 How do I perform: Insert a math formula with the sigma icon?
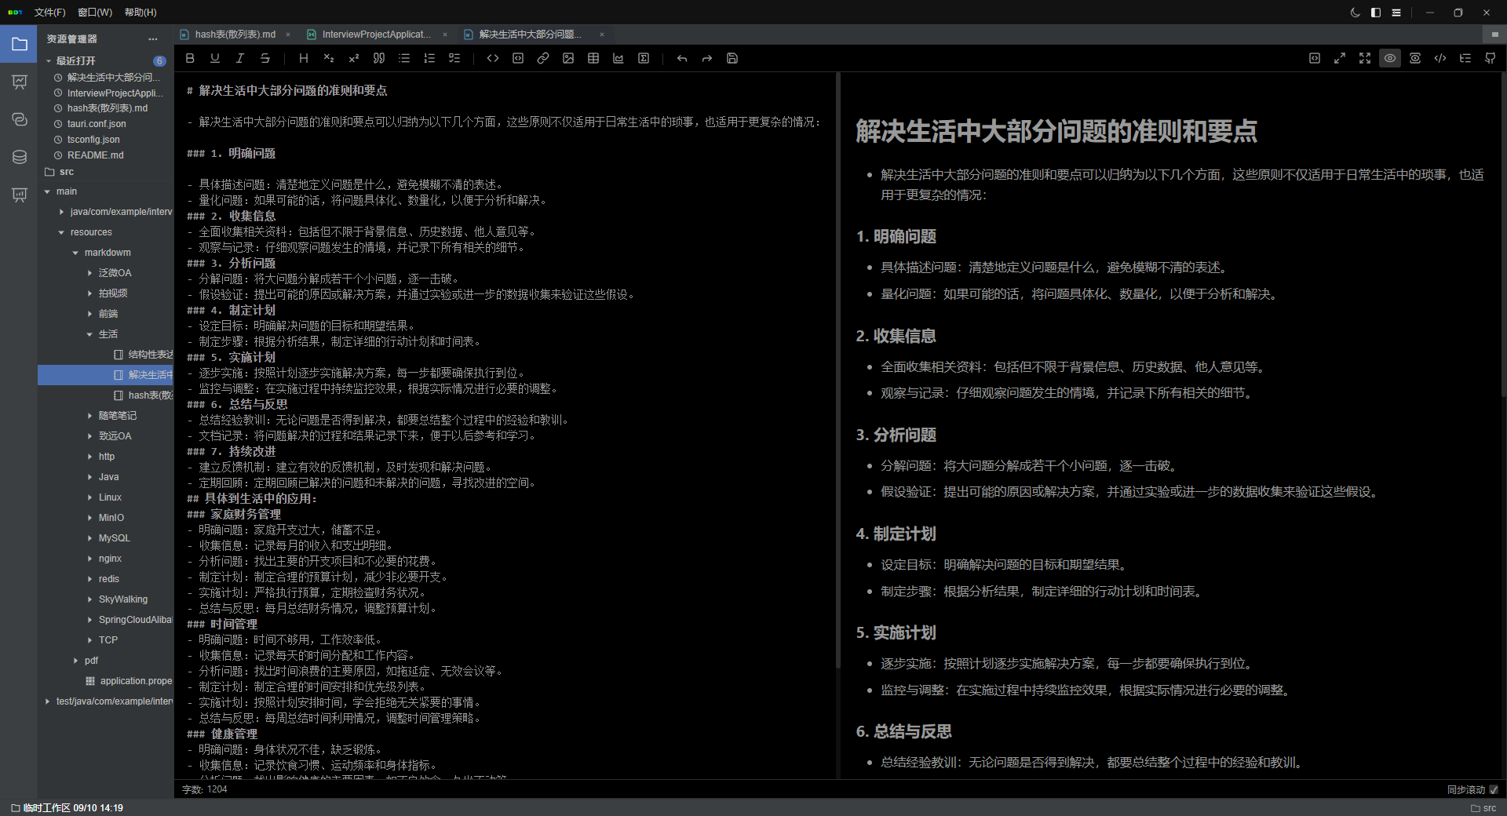[644, 58]
